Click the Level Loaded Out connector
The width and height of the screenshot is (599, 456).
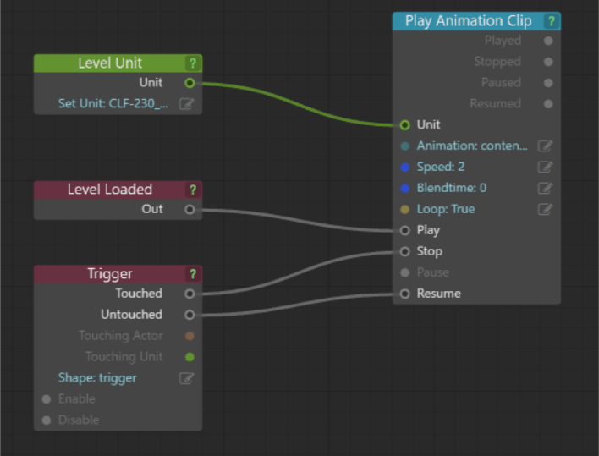[190, 209]
